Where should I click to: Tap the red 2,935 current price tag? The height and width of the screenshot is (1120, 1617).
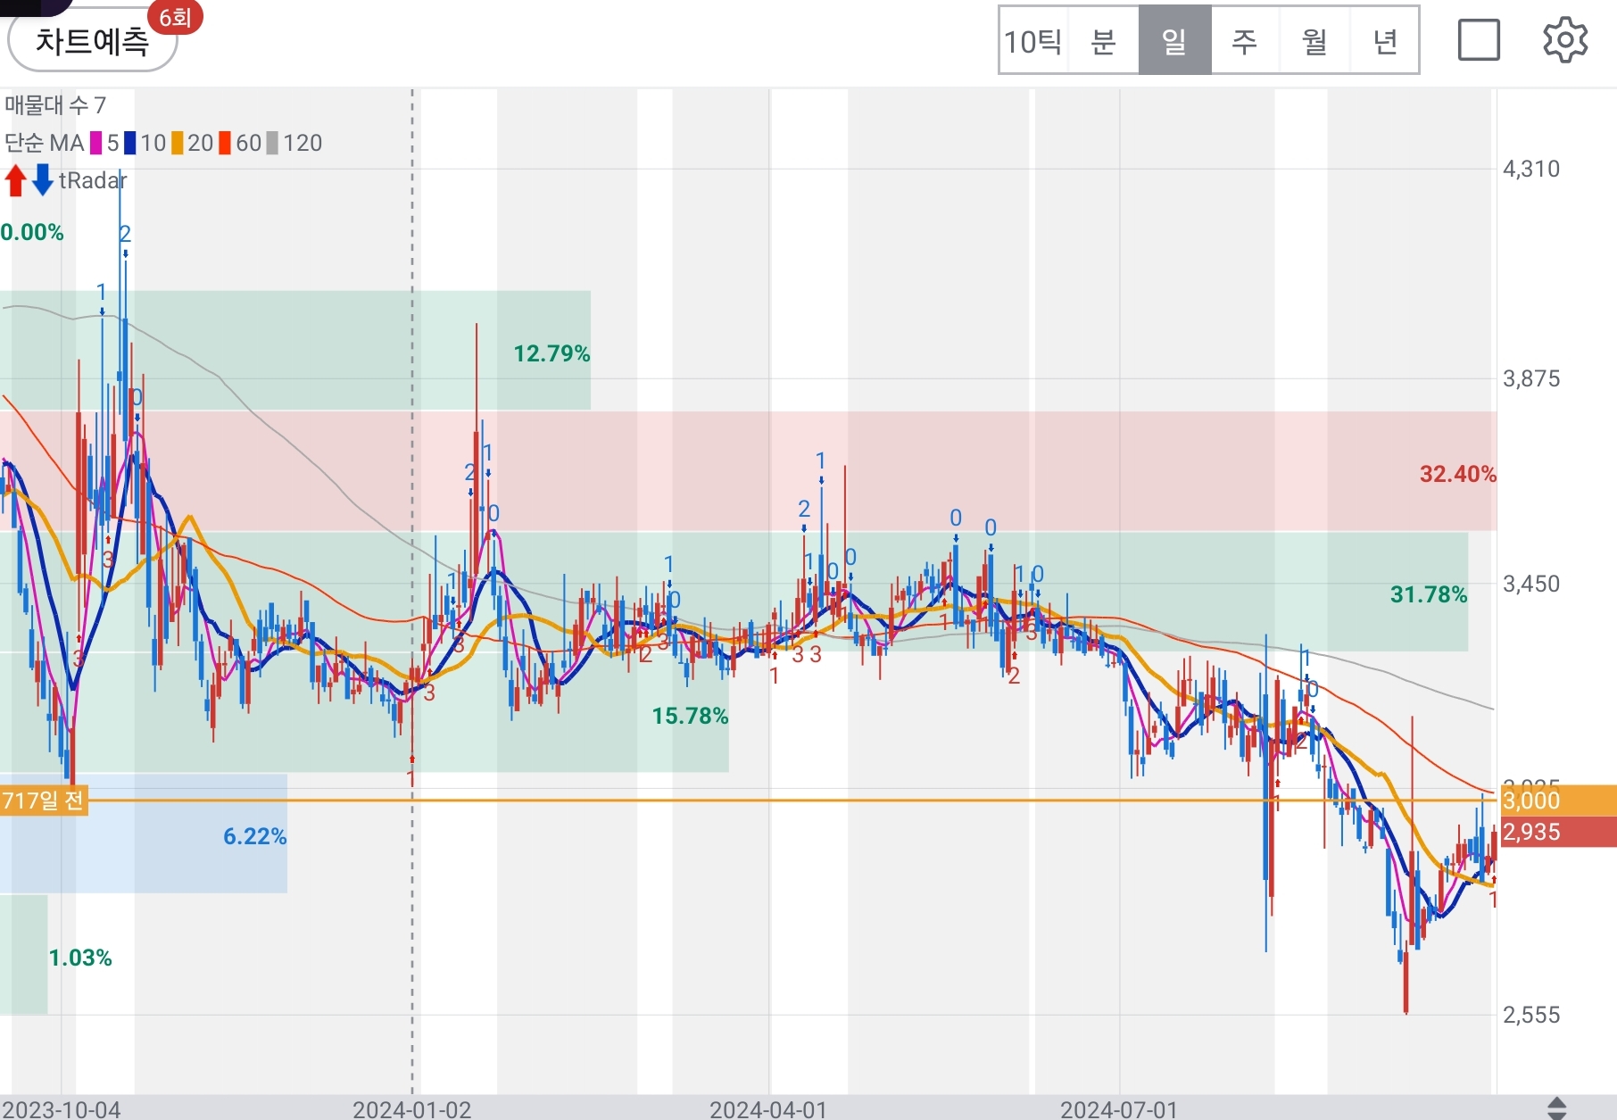click(x=1557, y=832)
